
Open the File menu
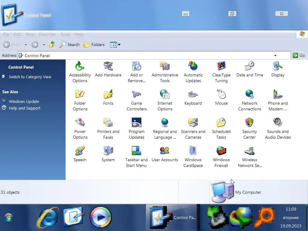pos(6,34)
